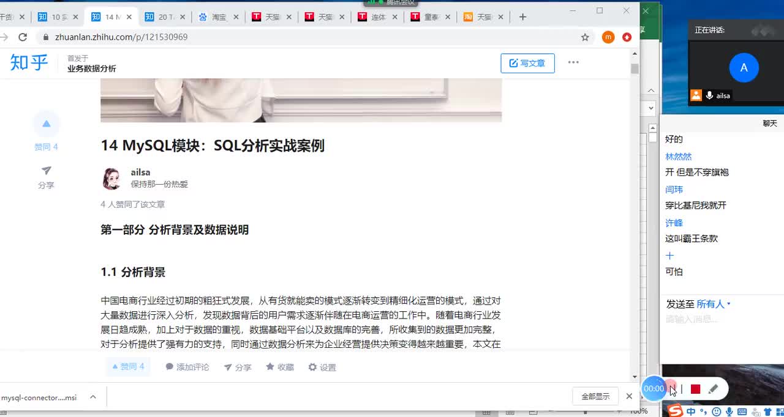Click the chat message input field
The height and width of the screenshot is (417, 784).
[723, 320]
